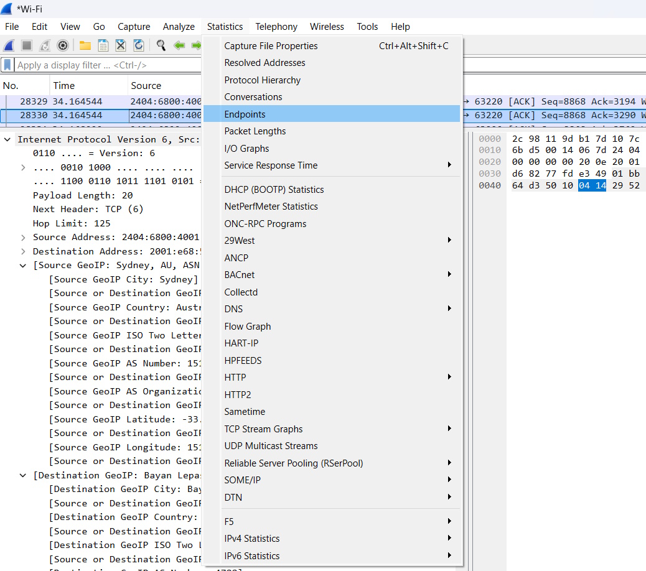Expand Service Response Time submenu arrow
This screenshot has width=646, height=571.
[x=449, y=165]
